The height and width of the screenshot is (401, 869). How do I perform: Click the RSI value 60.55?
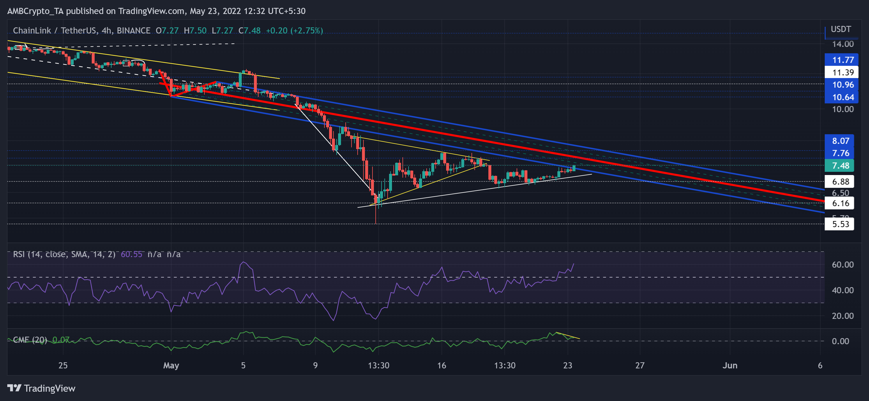click(132, 254)
